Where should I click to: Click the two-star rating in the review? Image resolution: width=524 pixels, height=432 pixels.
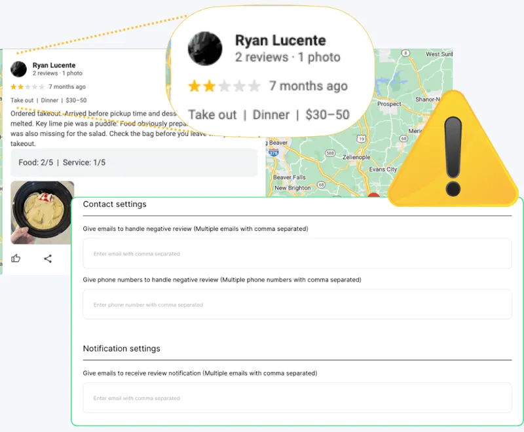pos(28,87)
